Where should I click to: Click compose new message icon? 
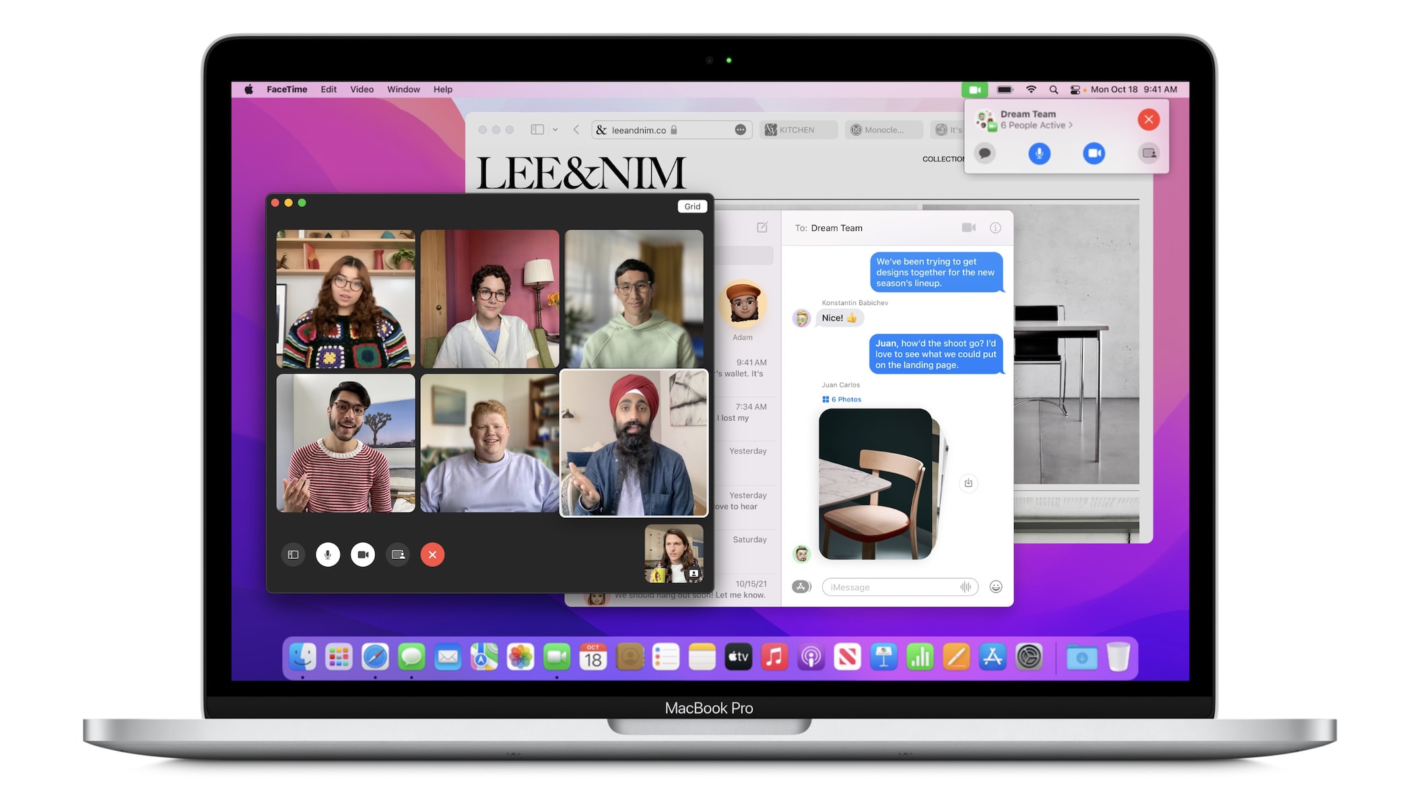762,228
